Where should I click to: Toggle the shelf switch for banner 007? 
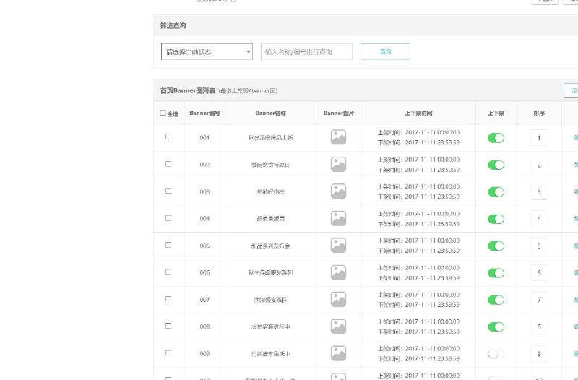pyautogui.click(x=496, y=300)
